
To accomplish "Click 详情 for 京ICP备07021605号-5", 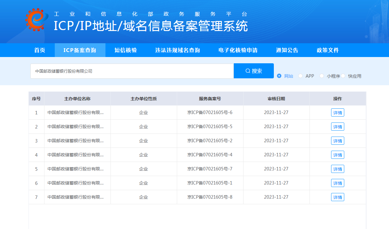I will (337, 127).
